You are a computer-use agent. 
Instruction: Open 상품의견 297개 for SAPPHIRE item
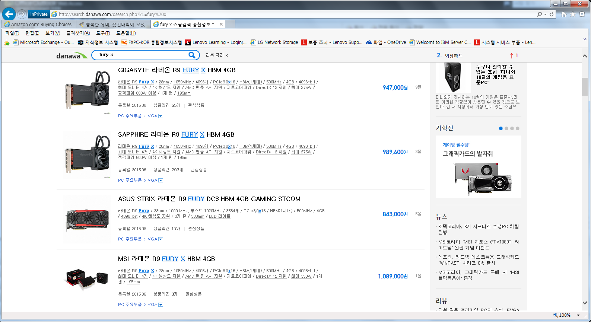(168, 170)
